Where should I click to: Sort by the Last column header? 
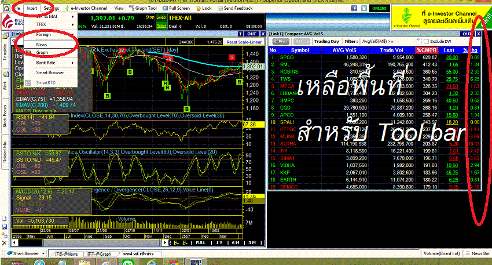tap(449, 50)
